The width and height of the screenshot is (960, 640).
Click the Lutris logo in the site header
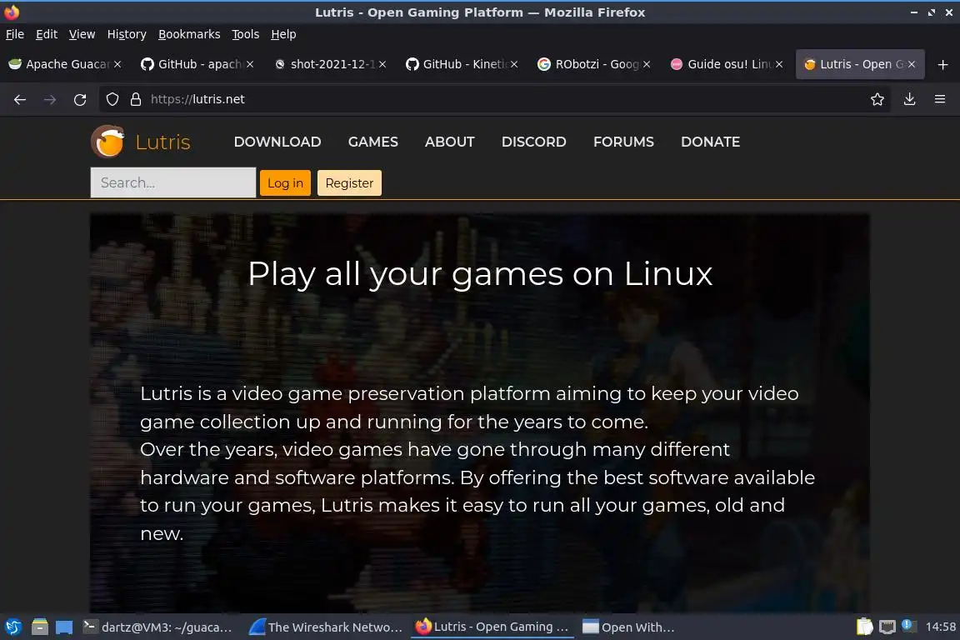point(107,142)
